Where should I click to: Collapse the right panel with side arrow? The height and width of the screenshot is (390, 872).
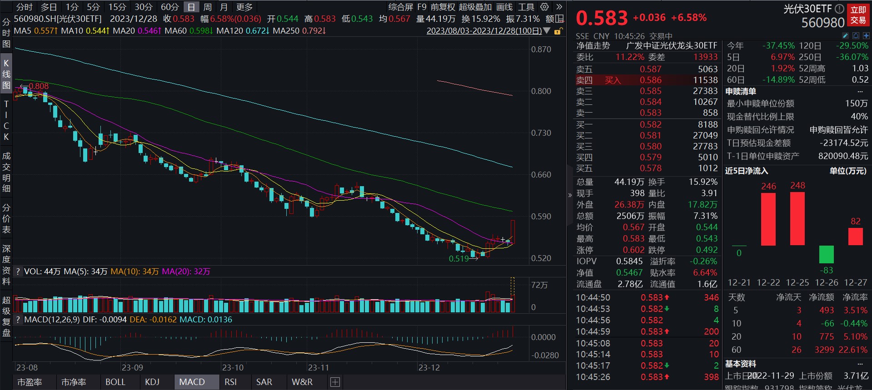(570, 195)
